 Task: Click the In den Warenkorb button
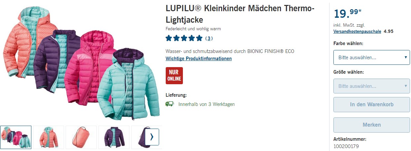[372, 105]
